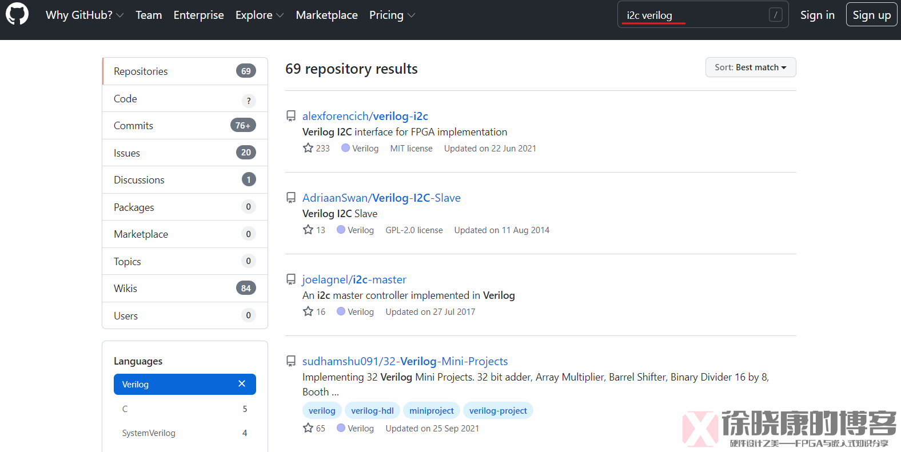Click repo icon beside alexforencich/verilog-i2c
Viewport: 901px width, 452px height.
[x=291, y=116]
